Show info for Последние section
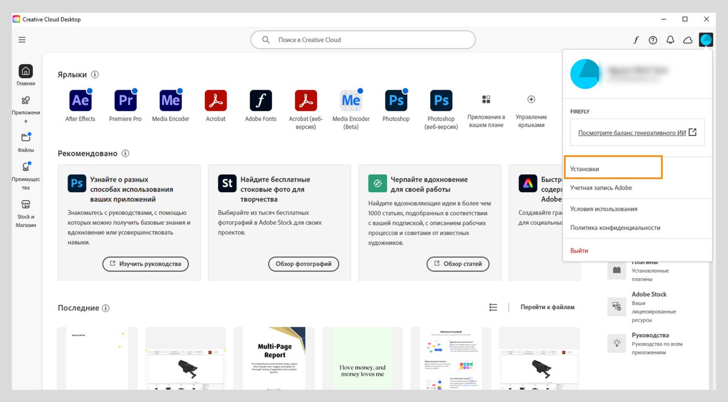Viewport: 728px width, 402px height. pos(106,308)
